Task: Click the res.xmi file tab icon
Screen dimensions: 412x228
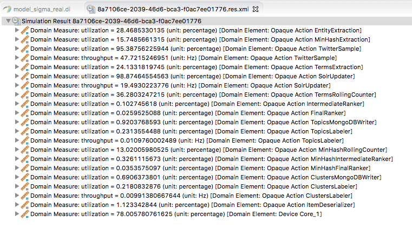Action: click(91, 9)
